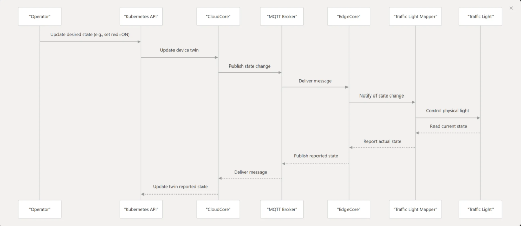Select the bottom "CloudCore" participant box
Viewport: 521px width, 226px height.
[218, 209]
